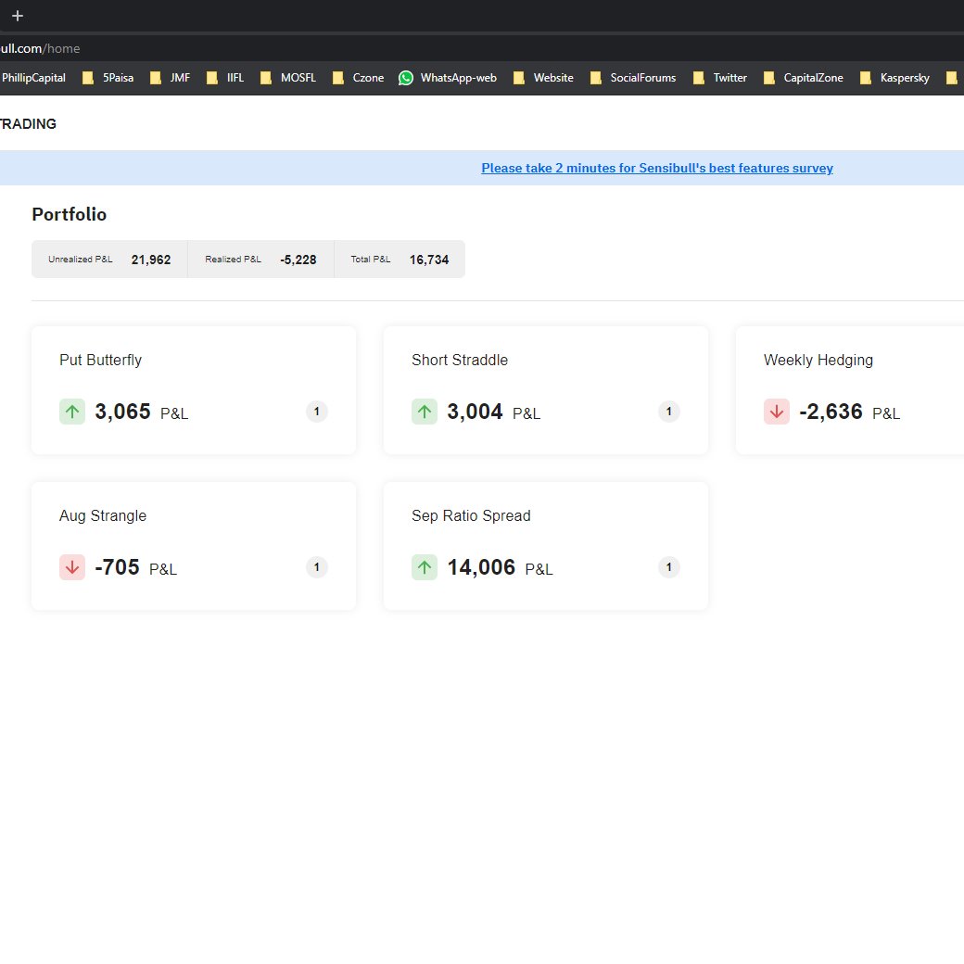Click the position count badge on Sep Ratio Spread
The height and width of the screenshot is (964, 964).
tap(668, 567)
